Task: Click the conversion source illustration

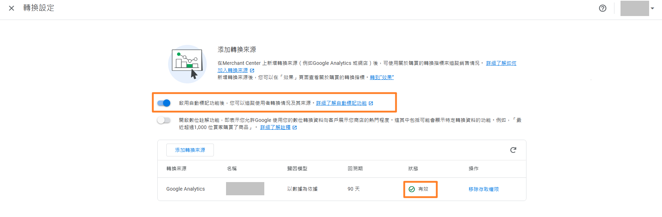Action: click(187, 64)
